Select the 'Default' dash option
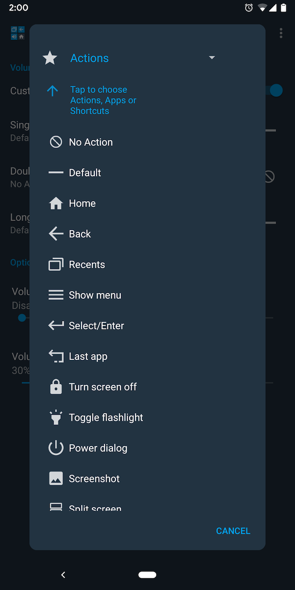The image size is (295, 590). [86, 173]
